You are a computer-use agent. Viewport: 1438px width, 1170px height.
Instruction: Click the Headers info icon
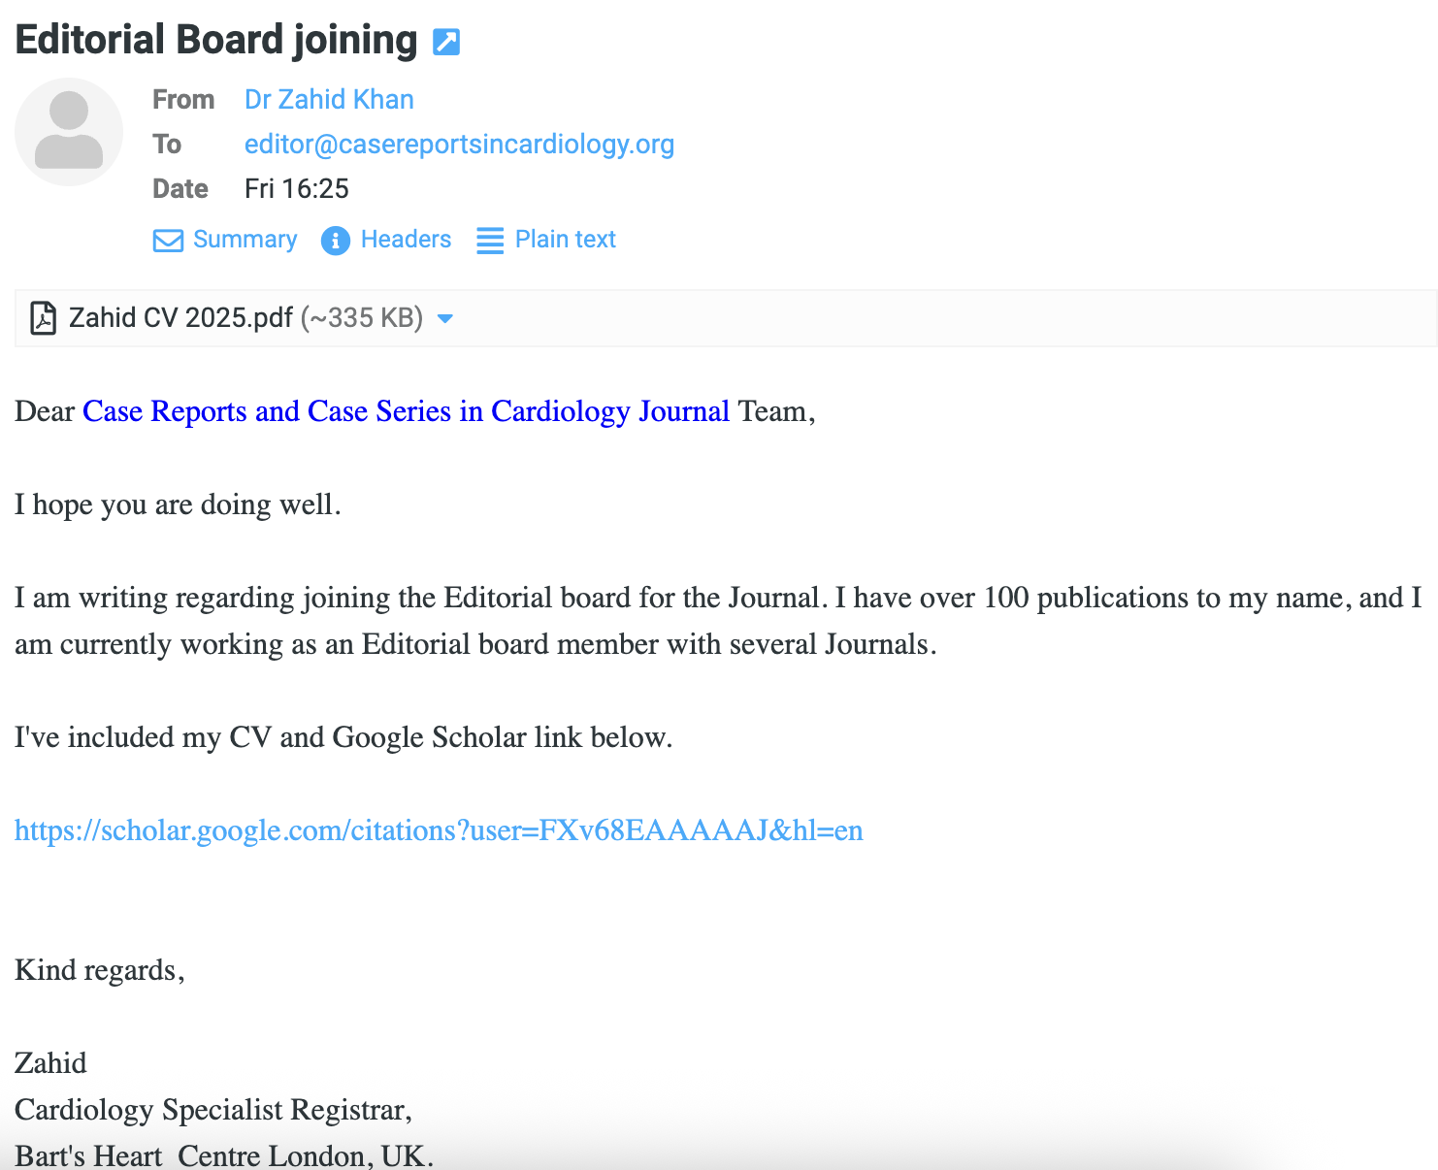coord(335,241)
